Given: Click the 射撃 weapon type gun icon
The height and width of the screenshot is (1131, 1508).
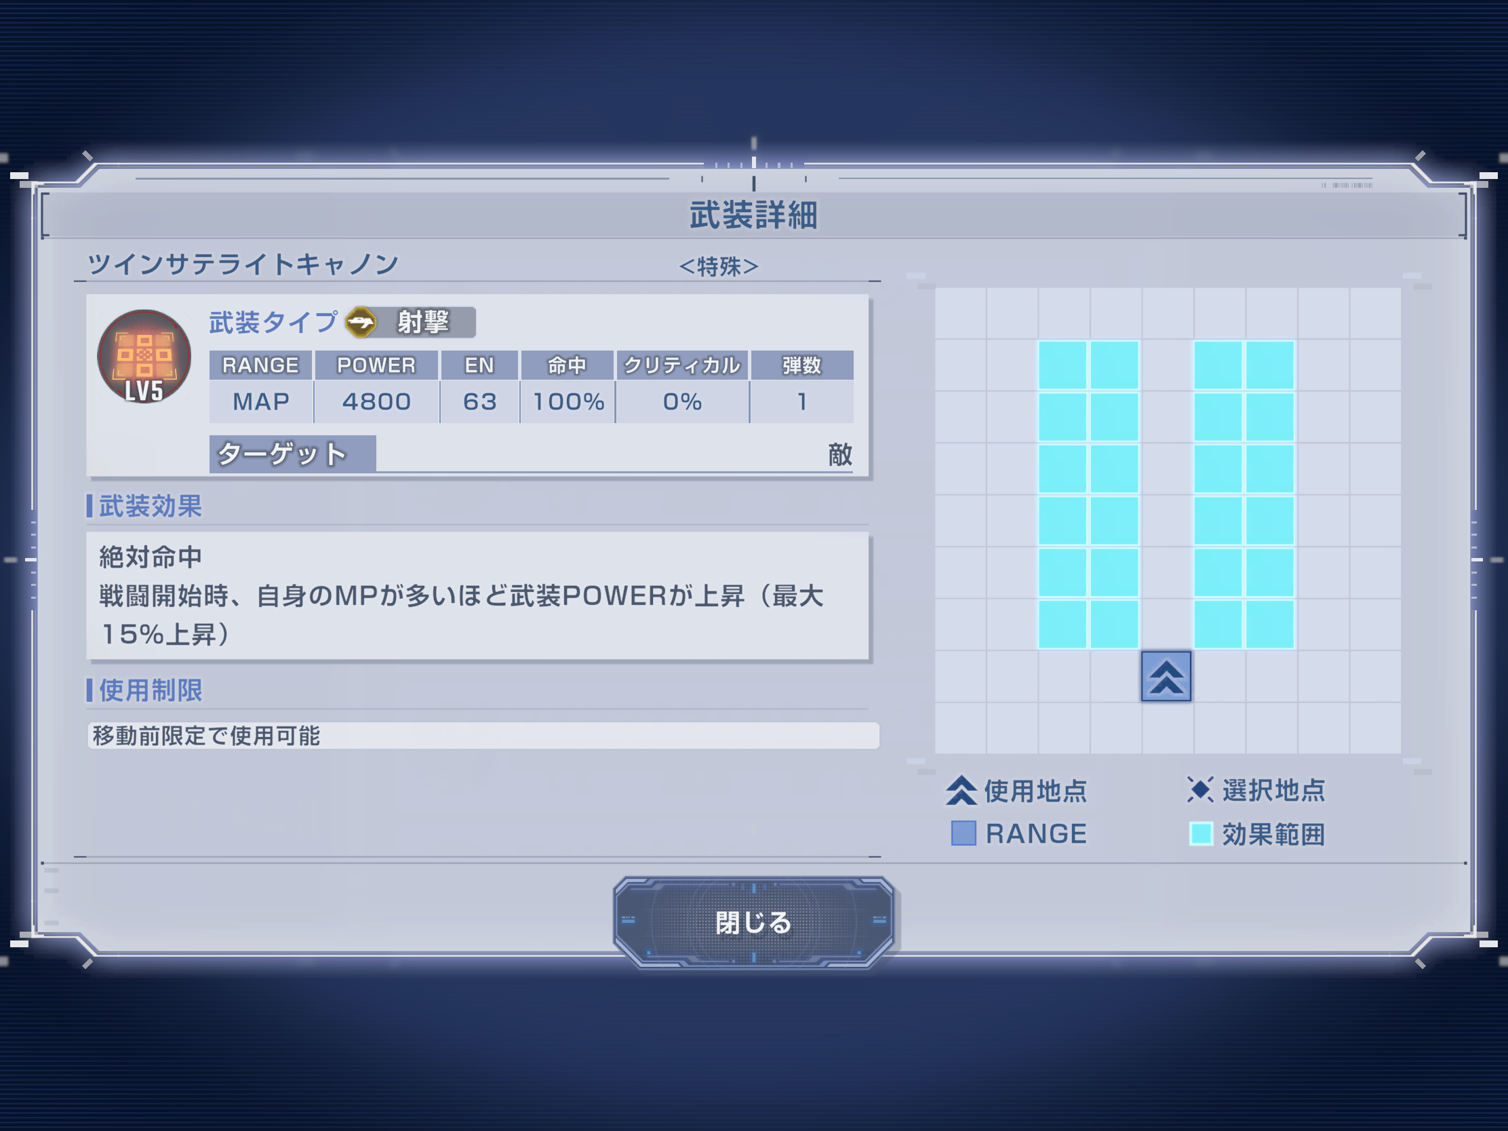Looking at the screenshot, I should [361, 322].
